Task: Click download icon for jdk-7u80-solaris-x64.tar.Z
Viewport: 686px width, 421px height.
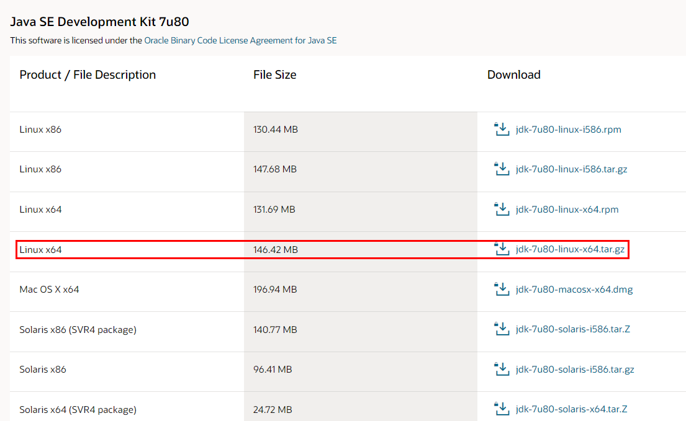Action: [x=502, y=409]
